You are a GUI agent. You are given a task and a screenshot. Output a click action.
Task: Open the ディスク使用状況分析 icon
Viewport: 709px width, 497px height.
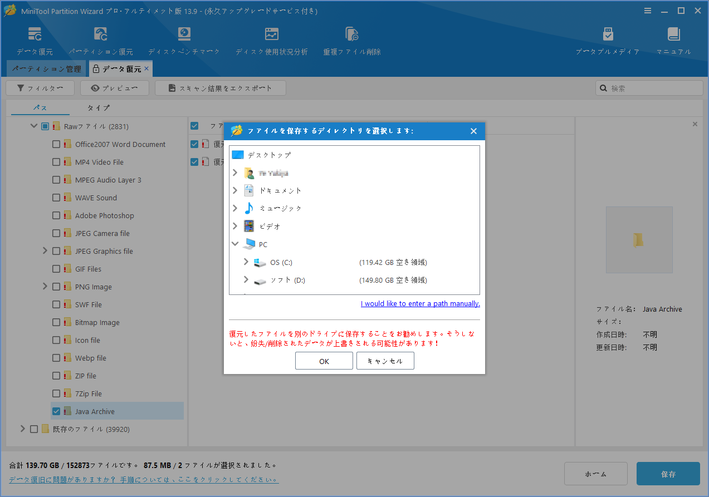(271, 35)
